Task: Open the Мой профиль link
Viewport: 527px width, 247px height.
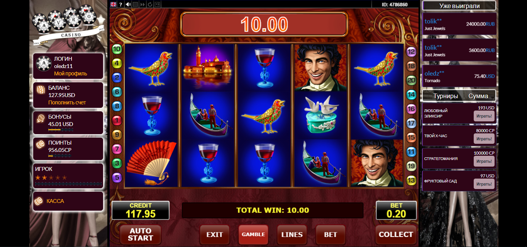Action: [x=71, y=73]
